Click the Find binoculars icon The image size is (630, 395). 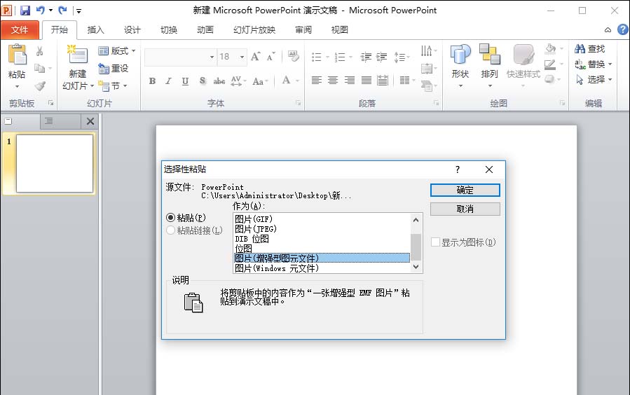pyautogui.click(x=580, y=48)
